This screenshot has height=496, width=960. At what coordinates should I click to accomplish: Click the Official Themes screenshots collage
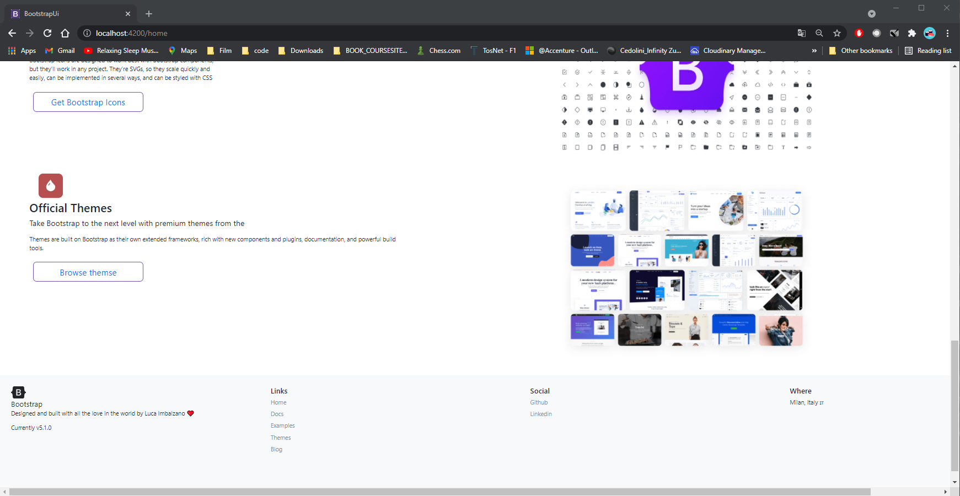point(687,268)
